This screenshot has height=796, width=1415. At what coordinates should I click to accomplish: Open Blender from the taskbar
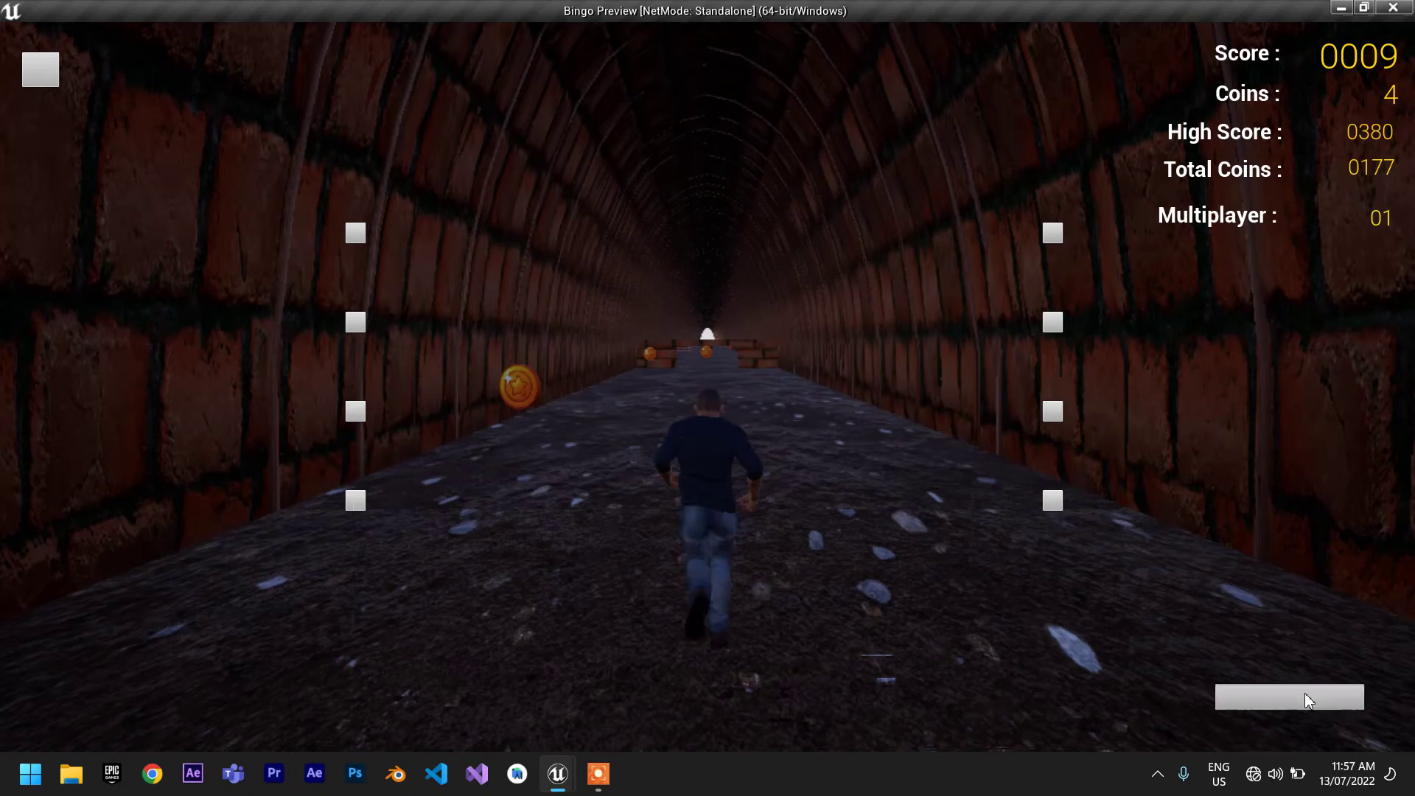(x=396, y=773)
